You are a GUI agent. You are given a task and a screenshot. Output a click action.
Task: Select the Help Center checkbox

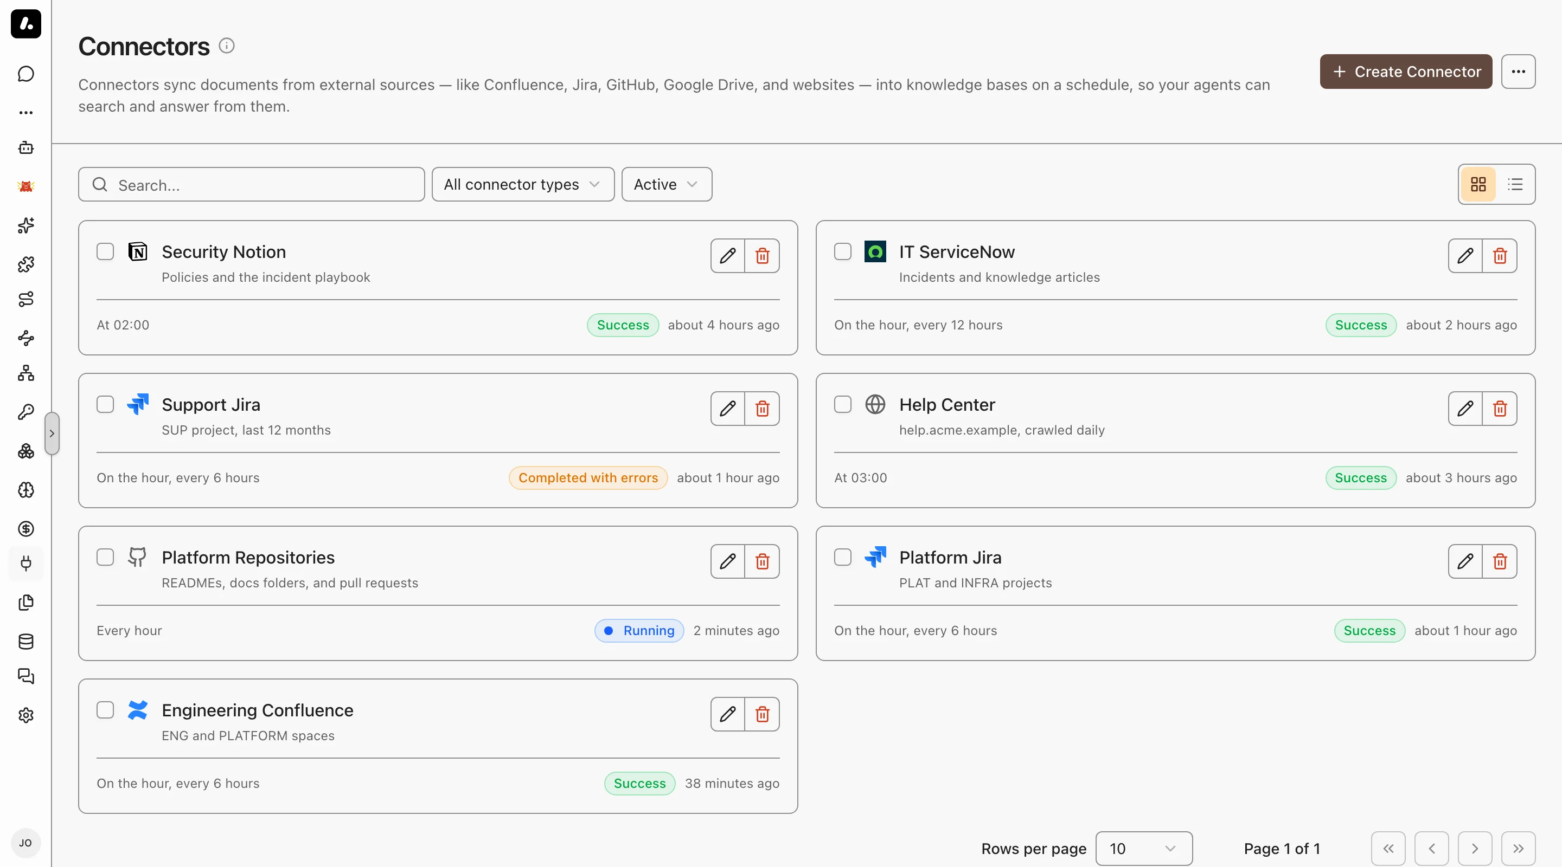[x=843, y=404]
